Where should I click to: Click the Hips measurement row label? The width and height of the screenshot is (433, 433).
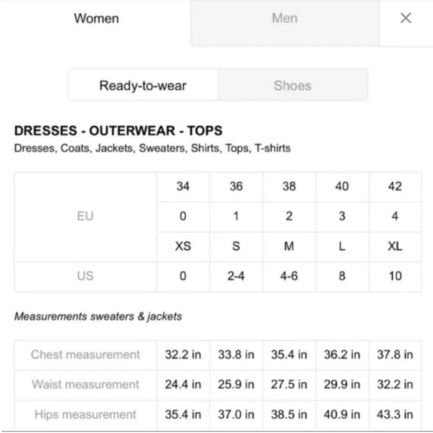pos(85,414)
